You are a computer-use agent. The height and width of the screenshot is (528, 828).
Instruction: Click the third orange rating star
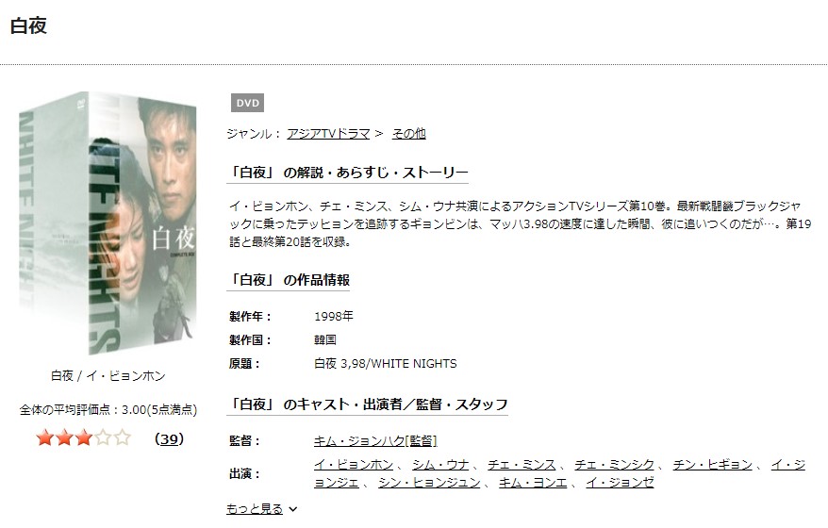(83, 437)
